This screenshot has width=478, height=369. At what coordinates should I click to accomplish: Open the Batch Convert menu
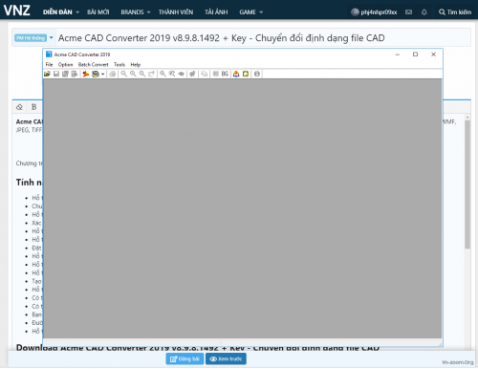[94, 65]
